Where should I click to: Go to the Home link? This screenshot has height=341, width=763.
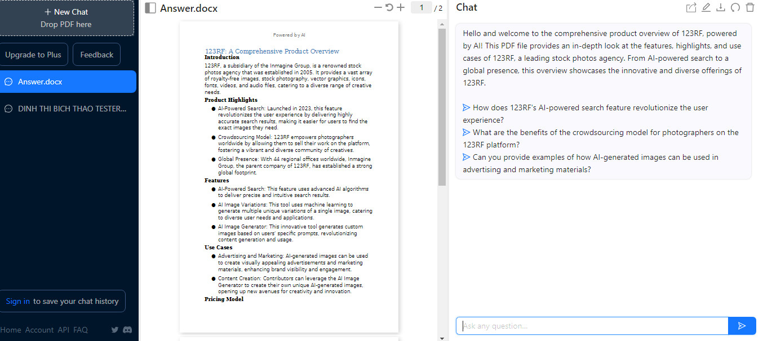[x=11, y=330]
